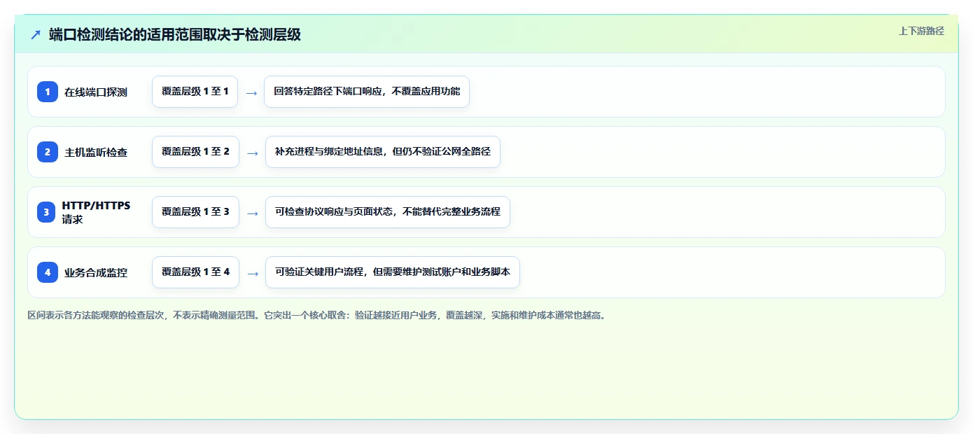The width and height of the screenshot is (973, 434).
Task: Click the 覆盖层级 1 至 4 chip
Action: tap(195, 272)
